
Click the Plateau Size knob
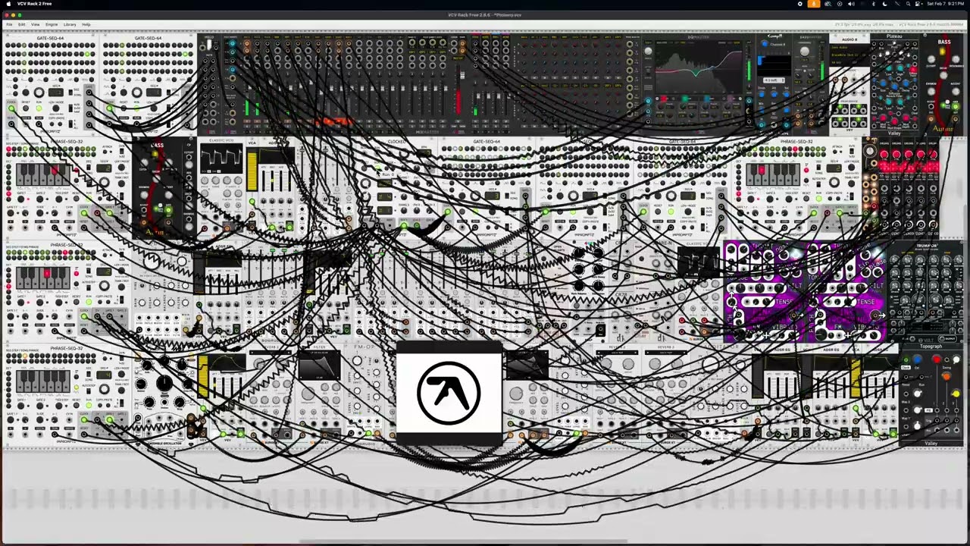883,83
